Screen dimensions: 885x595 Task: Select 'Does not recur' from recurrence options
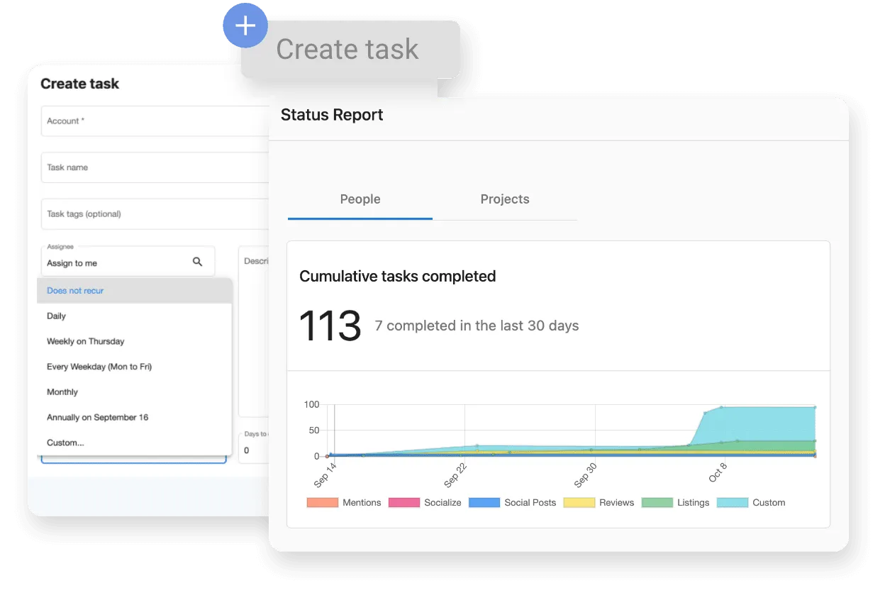74,291
